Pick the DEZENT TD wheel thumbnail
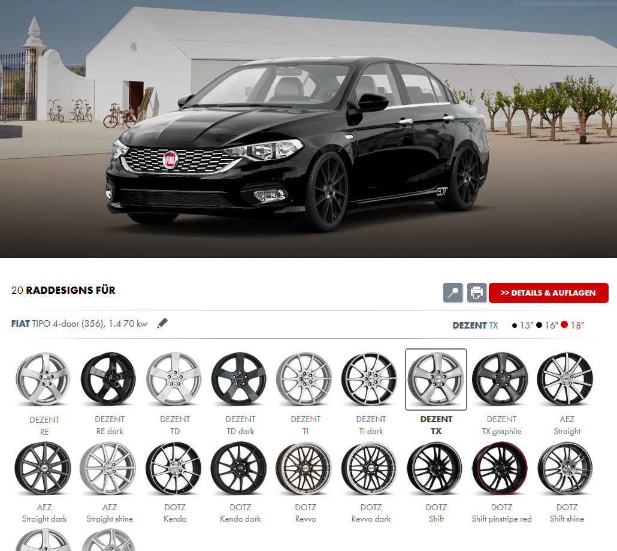 coord(175,380)
